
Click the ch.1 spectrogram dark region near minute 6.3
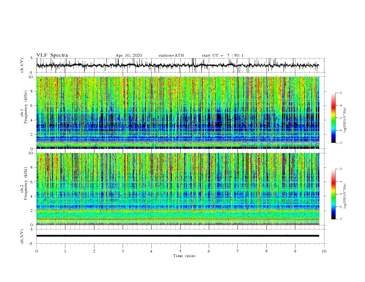point(218,120)
